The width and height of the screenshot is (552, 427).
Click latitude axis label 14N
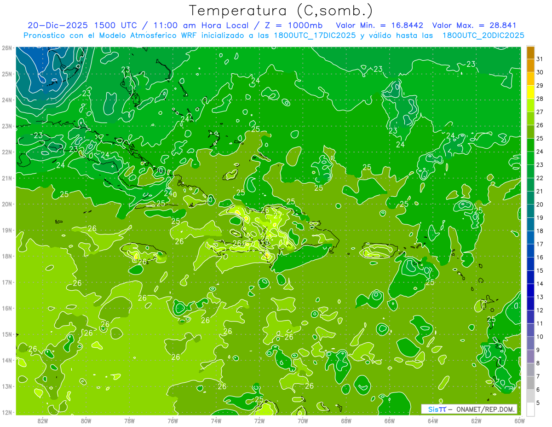point(7,360)
